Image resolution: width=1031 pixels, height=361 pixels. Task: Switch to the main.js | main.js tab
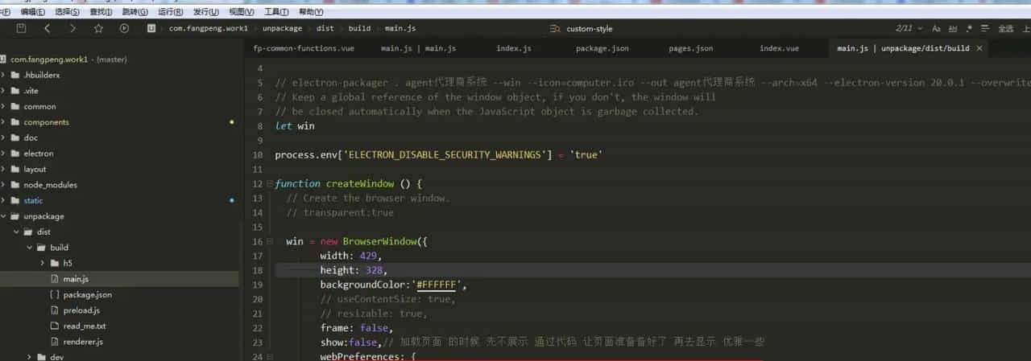tap(419, 48)
